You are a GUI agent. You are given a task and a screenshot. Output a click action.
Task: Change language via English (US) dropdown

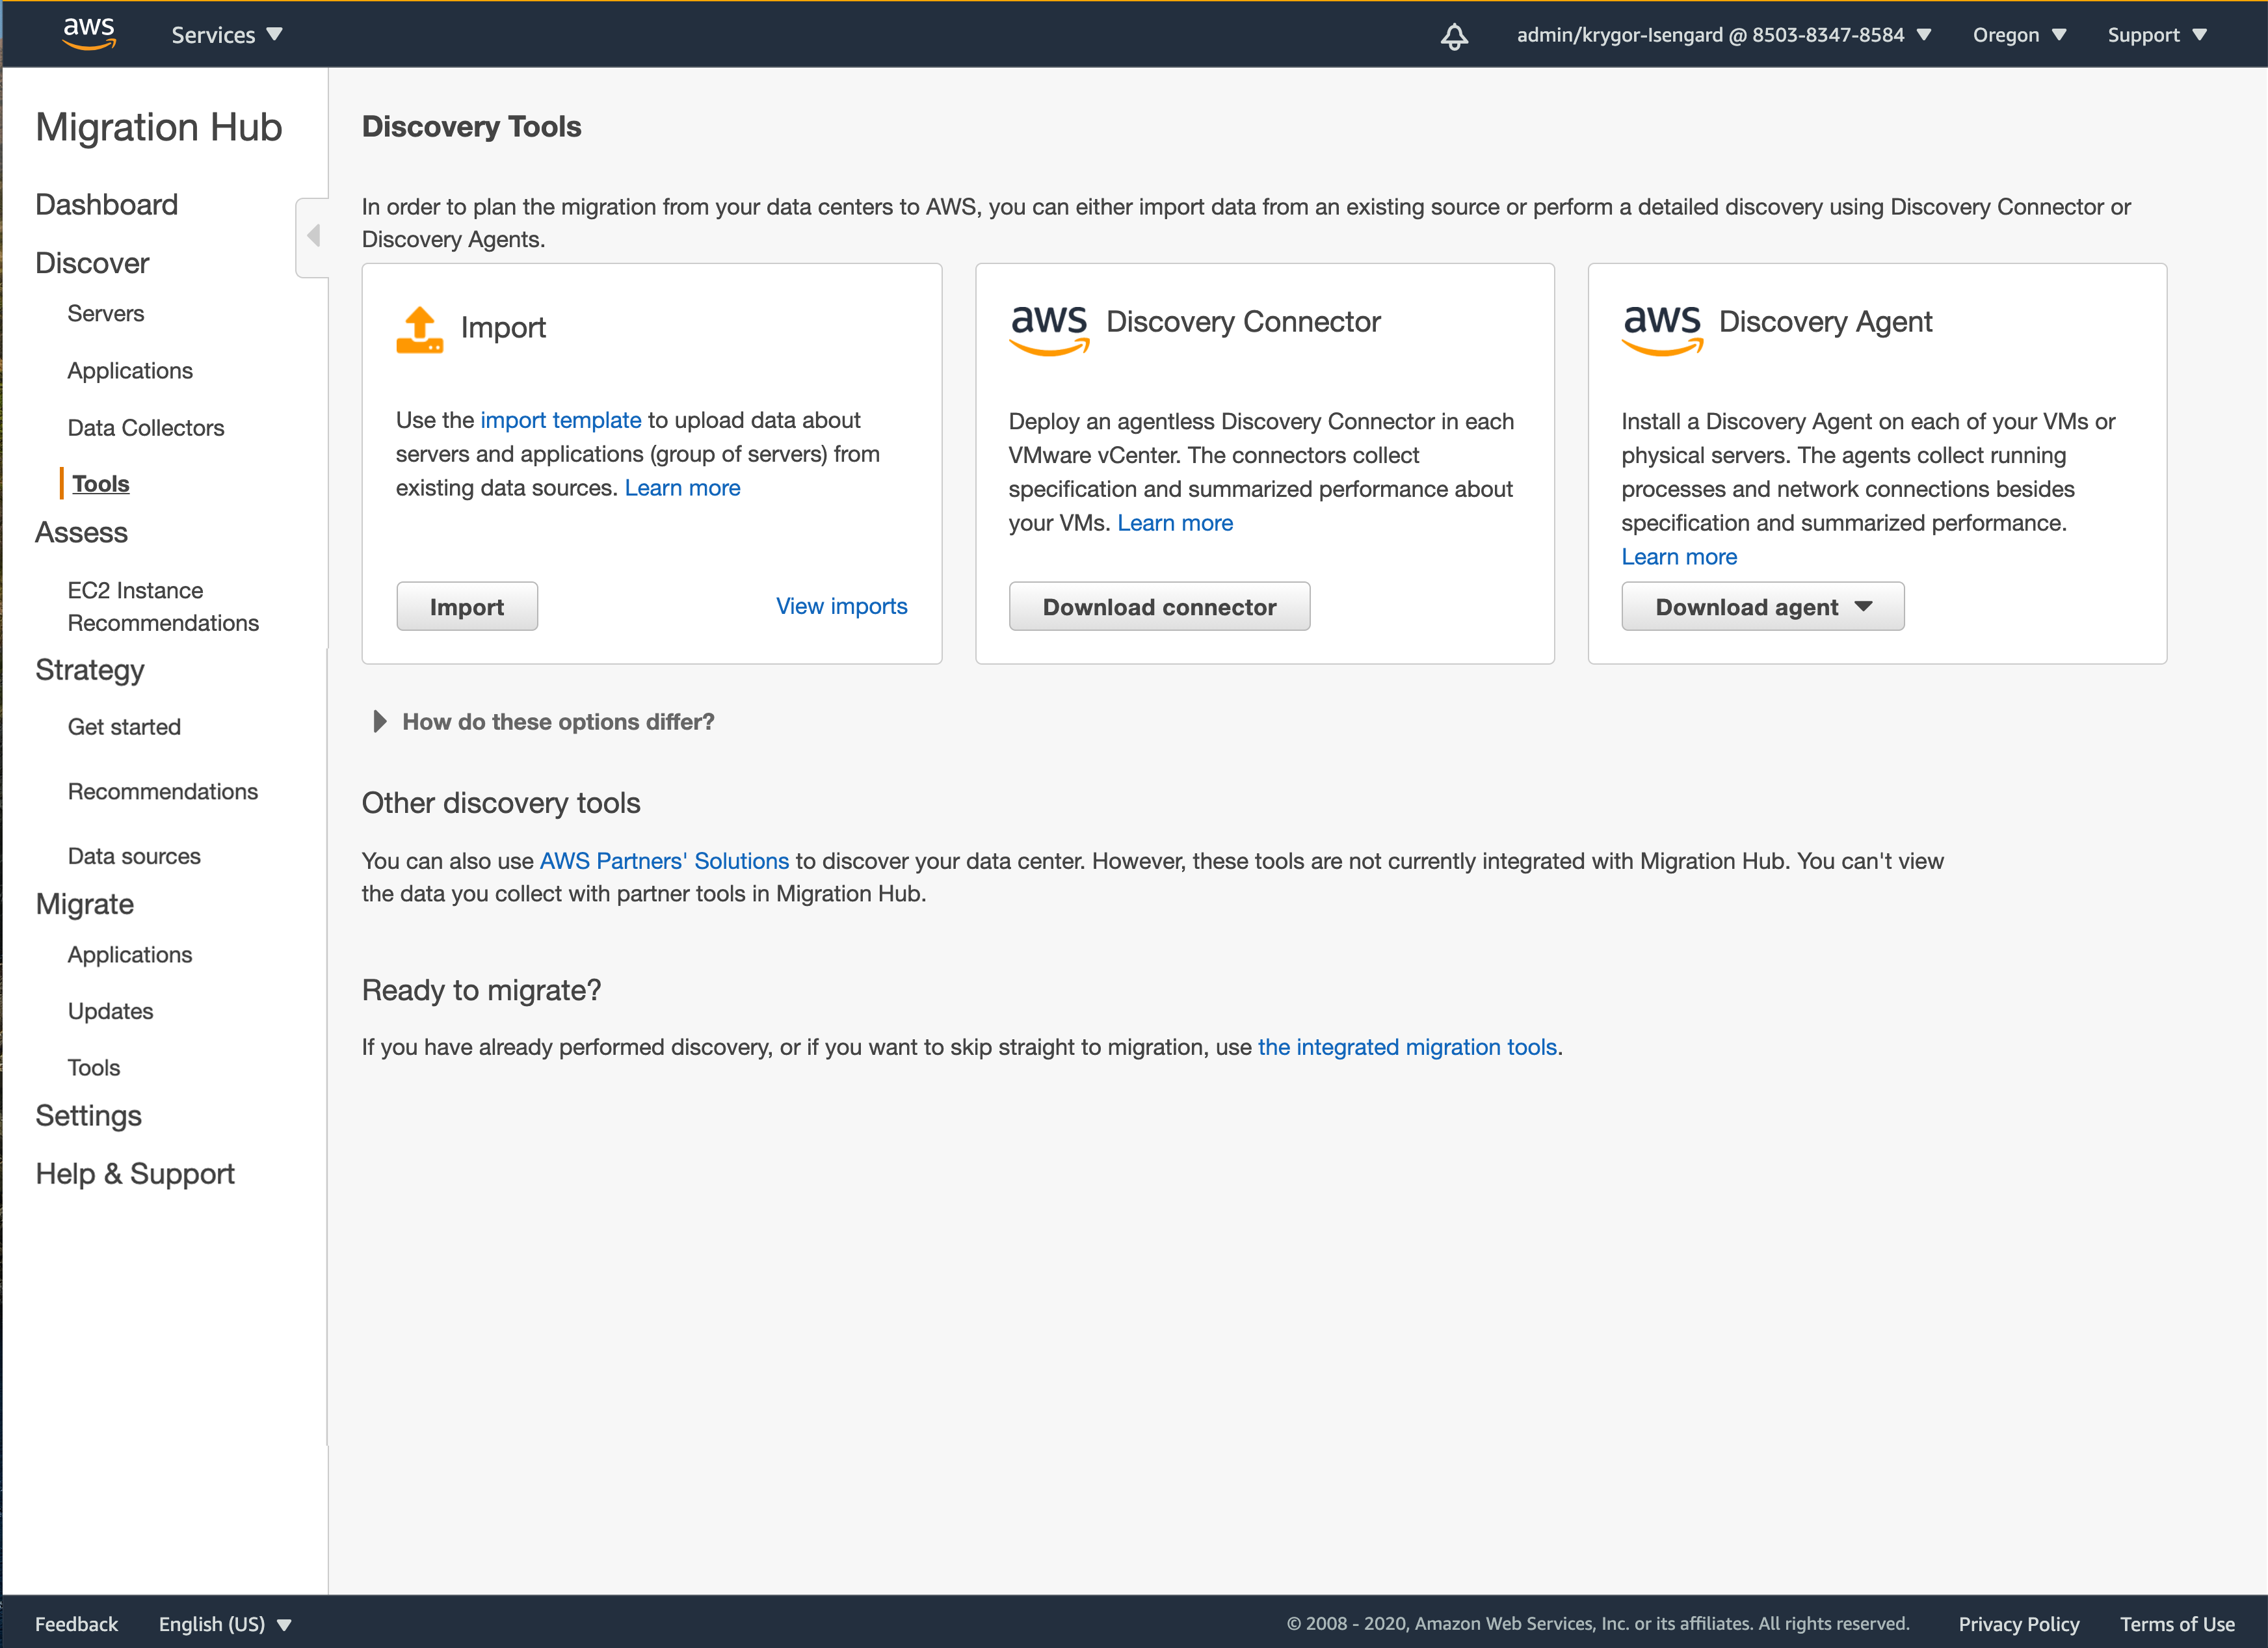225,1624
